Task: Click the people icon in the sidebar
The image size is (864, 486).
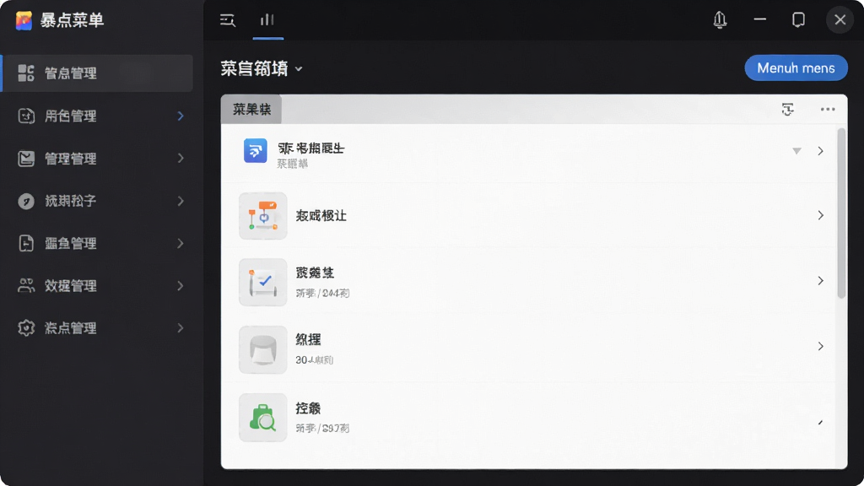Action: [x=26, y=285]
